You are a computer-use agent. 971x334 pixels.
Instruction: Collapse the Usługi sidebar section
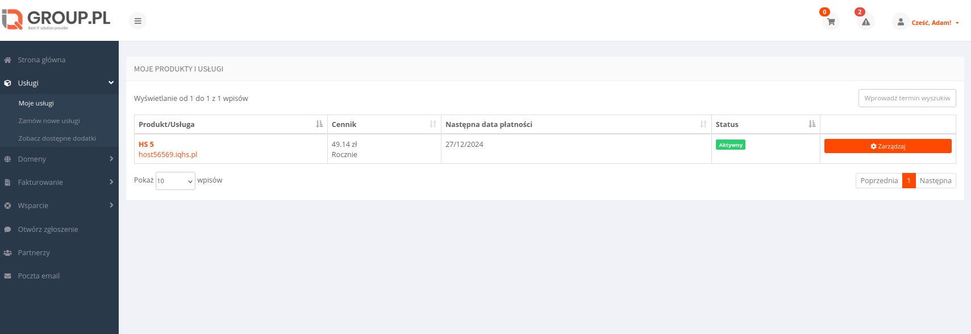point(59,83)
